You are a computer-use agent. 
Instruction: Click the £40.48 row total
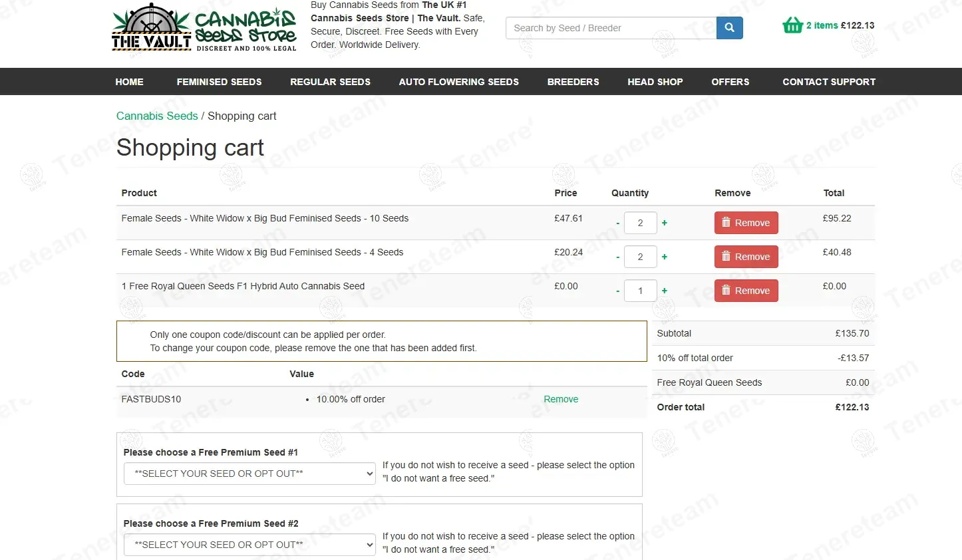pyautogui.click(x=837, y=252)
